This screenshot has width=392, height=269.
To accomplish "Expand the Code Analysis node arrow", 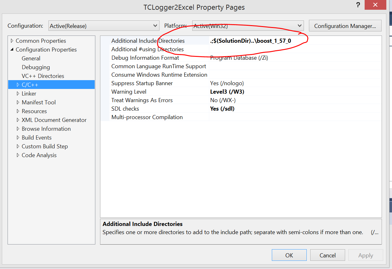I will (x=18, y=155).
